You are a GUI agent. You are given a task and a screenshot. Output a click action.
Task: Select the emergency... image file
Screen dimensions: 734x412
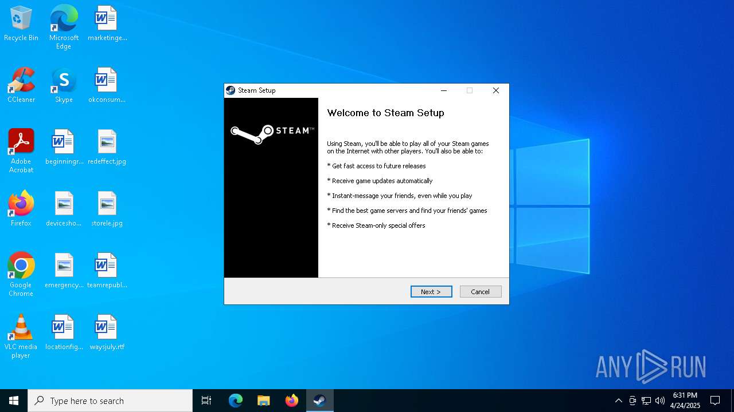pos(64,271)
